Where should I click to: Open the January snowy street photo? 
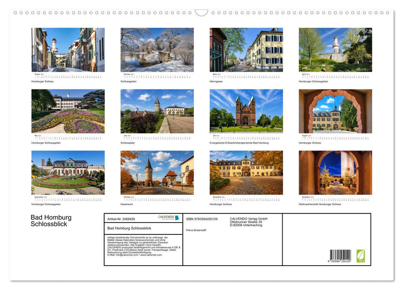68,50
